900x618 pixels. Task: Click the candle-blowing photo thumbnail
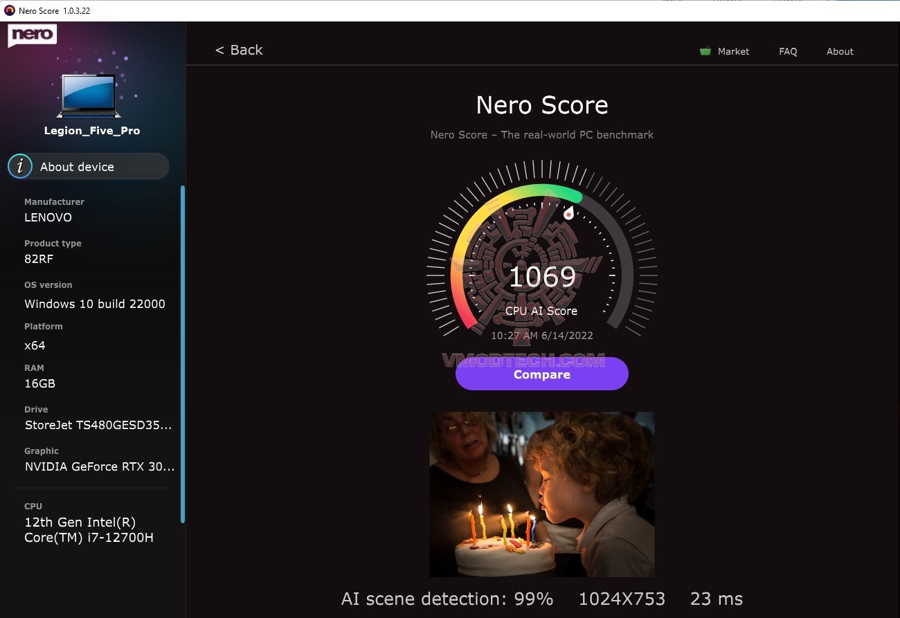tap(541, 493)
